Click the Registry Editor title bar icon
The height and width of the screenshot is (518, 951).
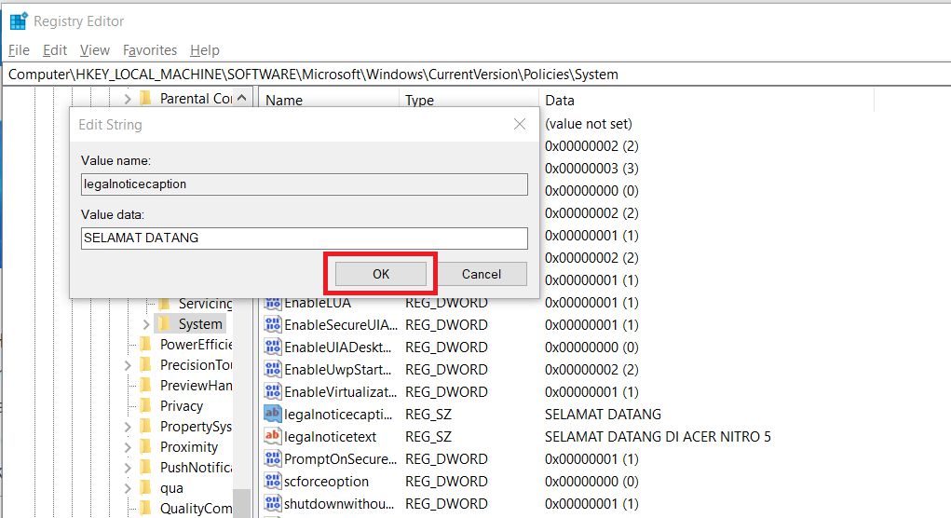pyautogui.click(x=19, y=21)
